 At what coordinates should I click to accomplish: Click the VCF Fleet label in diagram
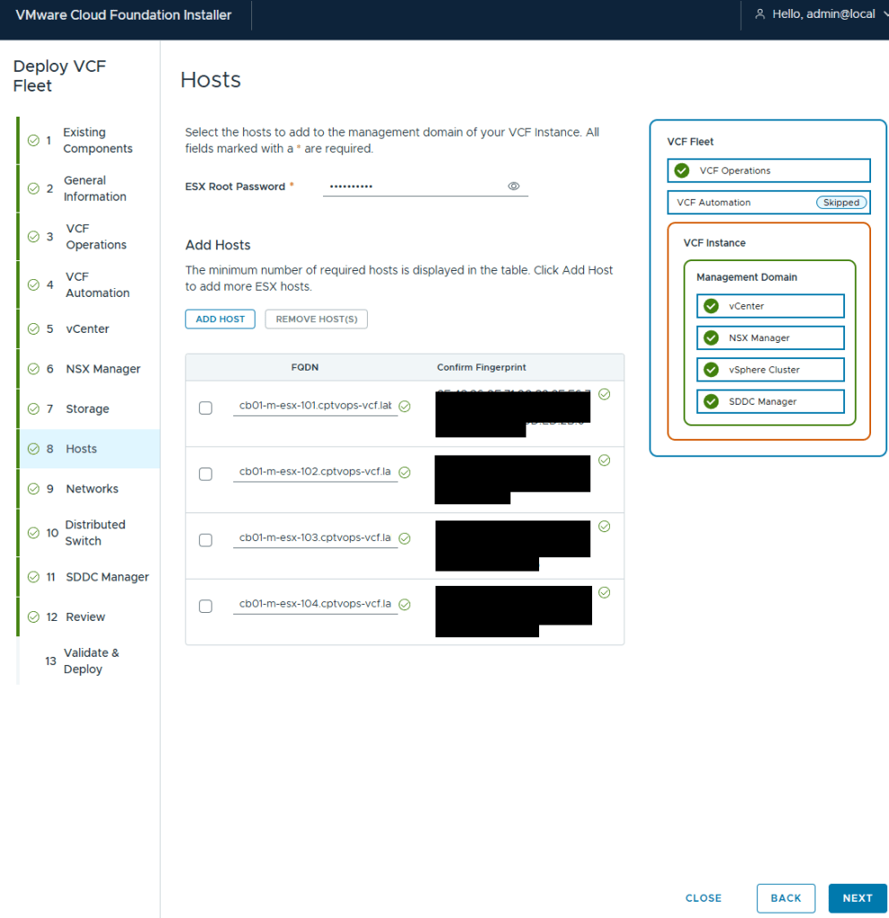pos(690,142)
